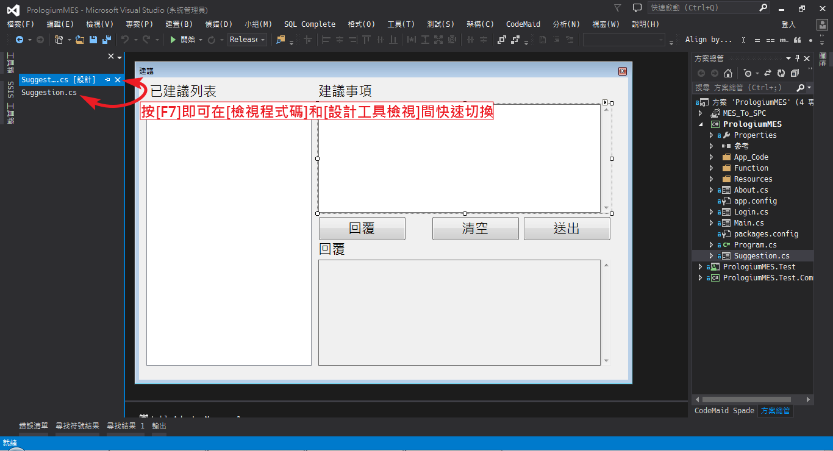
Task: Click the 送出 button on the form
Action: click(567, 229)
